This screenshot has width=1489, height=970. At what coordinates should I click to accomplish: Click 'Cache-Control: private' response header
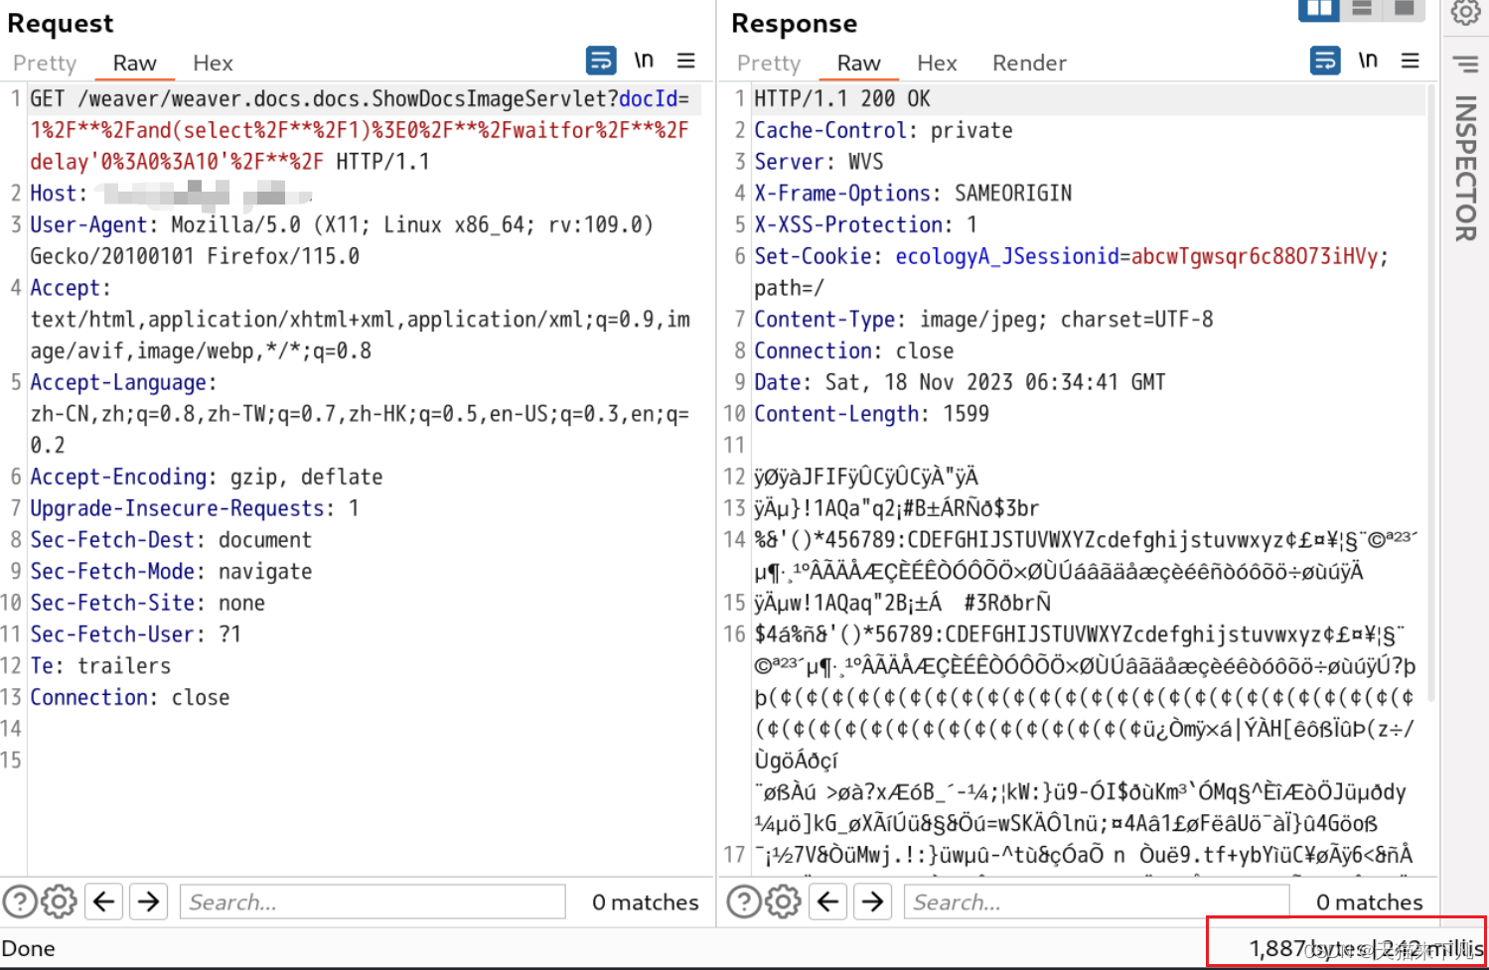pos(883,130)
